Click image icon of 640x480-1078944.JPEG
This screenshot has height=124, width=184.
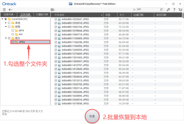click(x=60, y=31)
